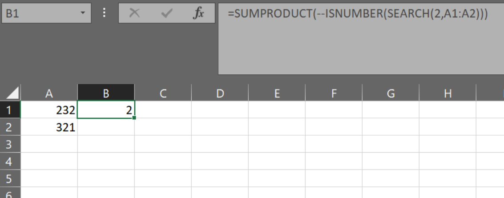
Task: Click the fill handle of cell B1
Action: click(134, 118)
